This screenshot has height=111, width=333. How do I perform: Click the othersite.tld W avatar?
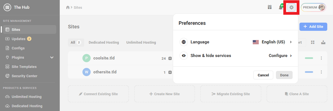coord(86,72)
